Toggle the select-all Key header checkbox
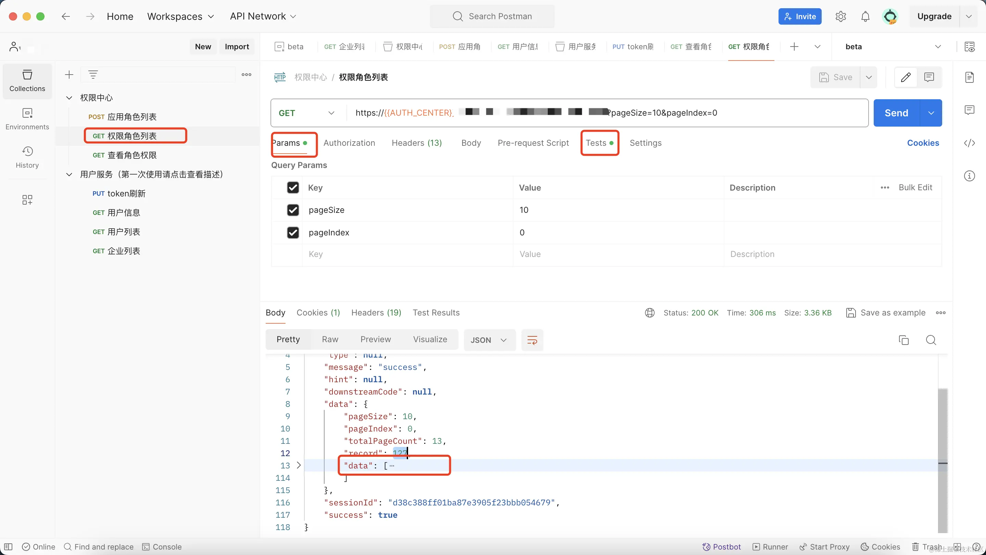Screen dimensions: 986x555 click(293, 188)
